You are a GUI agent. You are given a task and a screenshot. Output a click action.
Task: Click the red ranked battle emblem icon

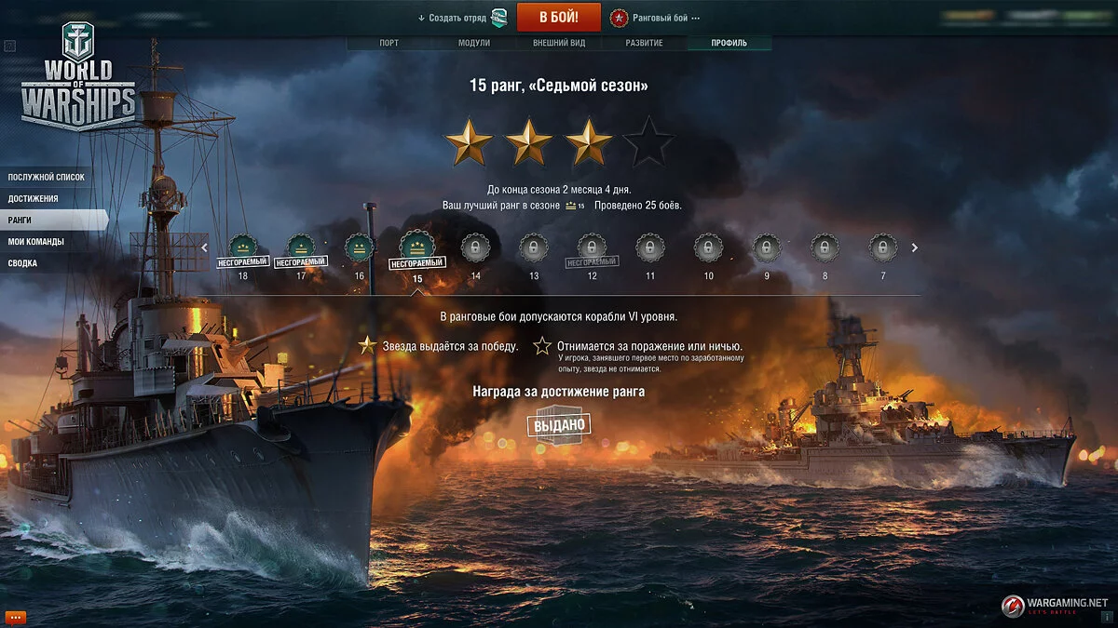[619, 18]
